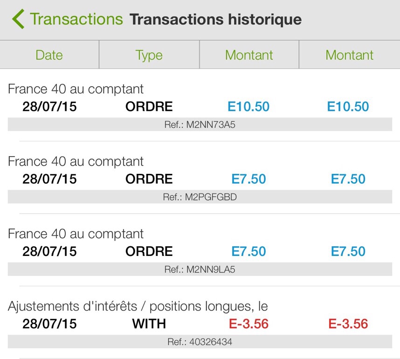The height and width of the screenshot is (359, 400).
Task: Select the Type column header
Action: coord(149,55)
